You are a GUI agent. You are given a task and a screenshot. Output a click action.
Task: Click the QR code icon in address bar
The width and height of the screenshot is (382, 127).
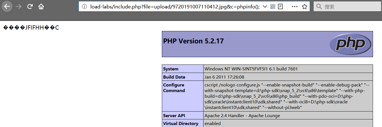[272, 6]
